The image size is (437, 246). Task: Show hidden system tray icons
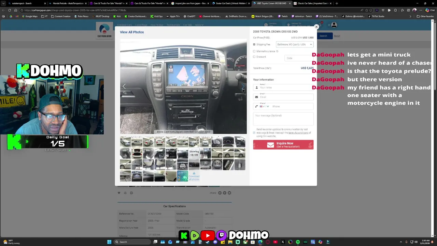pos(401,242)
